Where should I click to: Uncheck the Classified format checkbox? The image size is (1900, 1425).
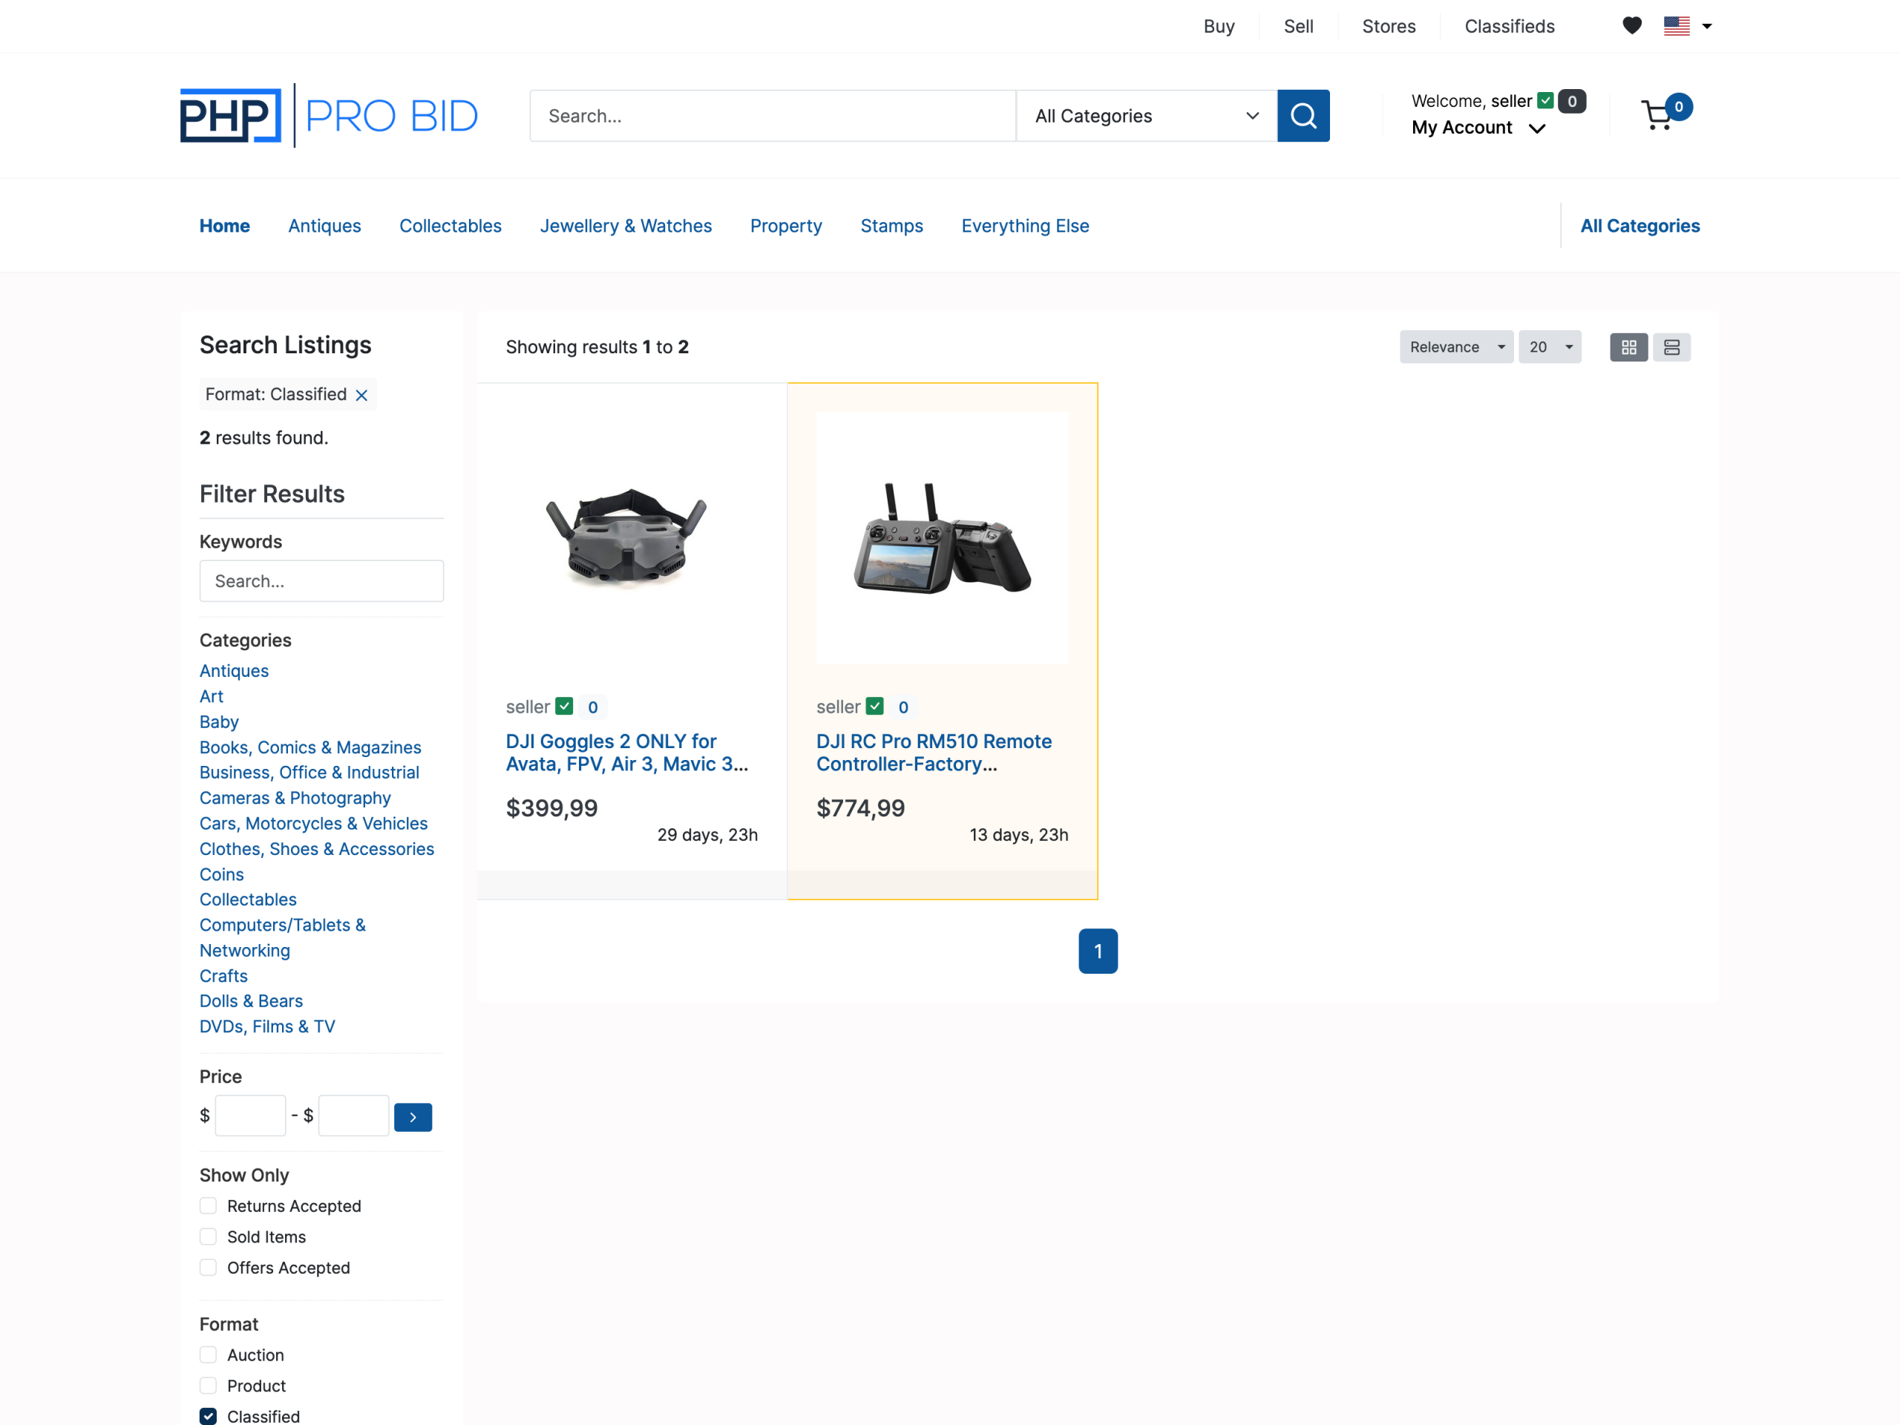[x=208, y=1415]
